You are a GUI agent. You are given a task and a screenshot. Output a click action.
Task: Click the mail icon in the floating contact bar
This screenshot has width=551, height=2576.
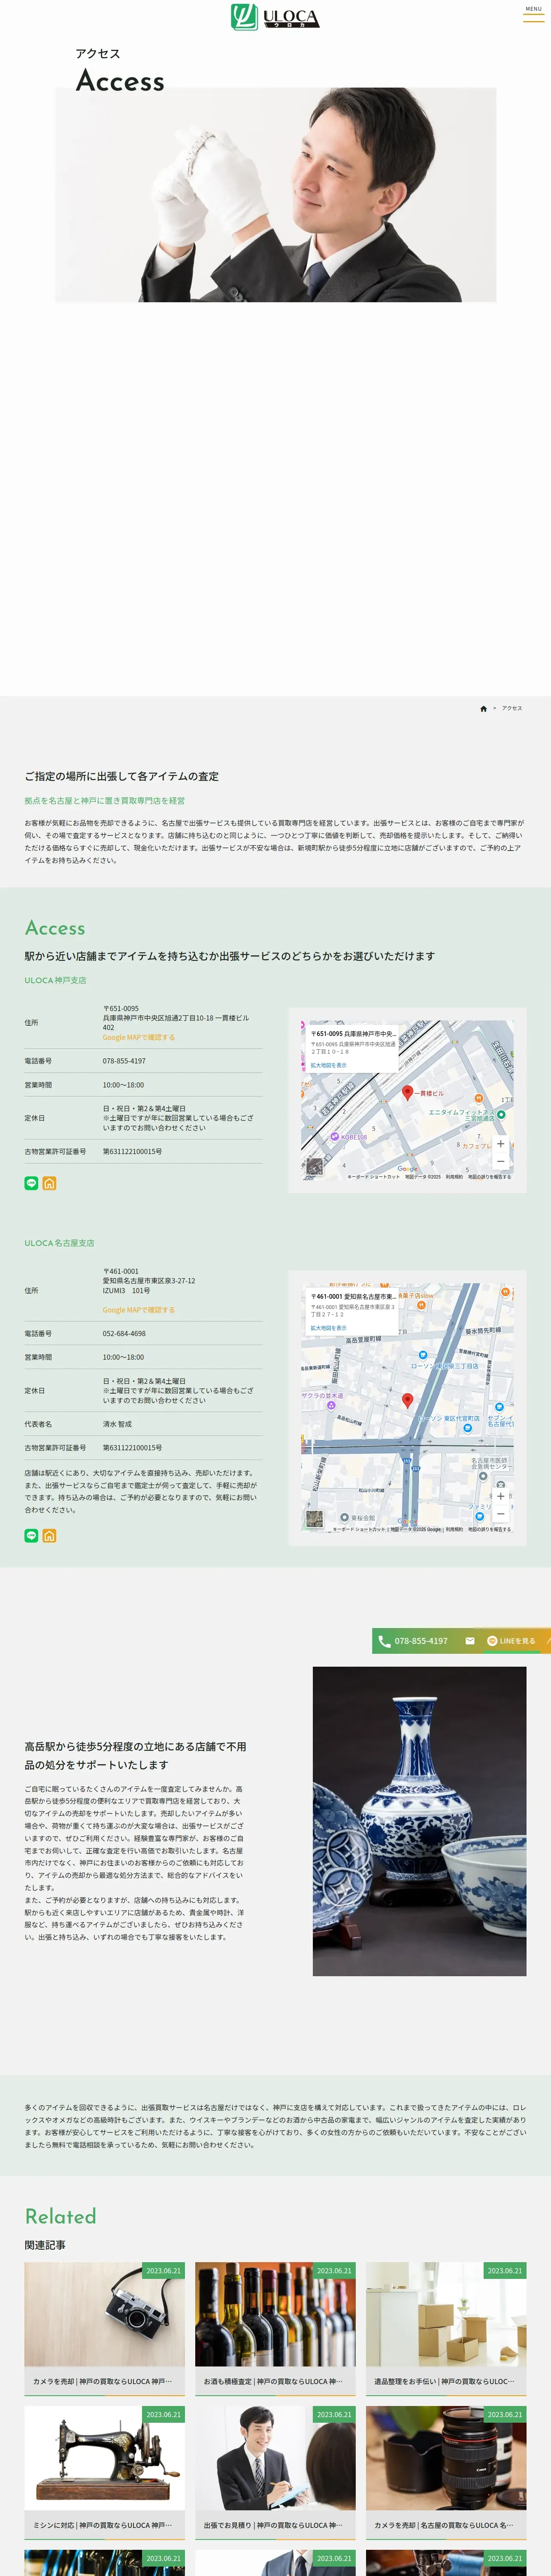pyautogui.click(x=470, y=1641)
